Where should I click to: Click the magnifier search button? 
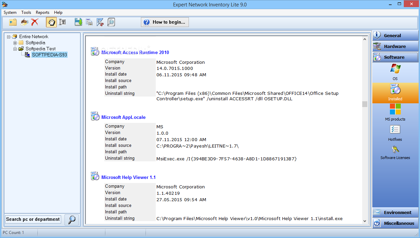click(72, 219)
